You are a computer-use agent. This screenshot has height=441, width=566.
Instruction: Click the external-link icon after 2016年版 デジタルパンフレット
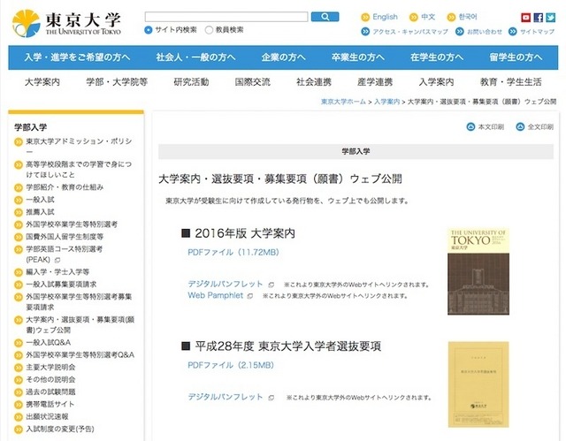(x=272, y=285)
